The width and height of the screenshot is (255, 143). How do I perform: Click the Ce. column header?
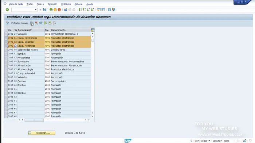(x=11, y=30)
